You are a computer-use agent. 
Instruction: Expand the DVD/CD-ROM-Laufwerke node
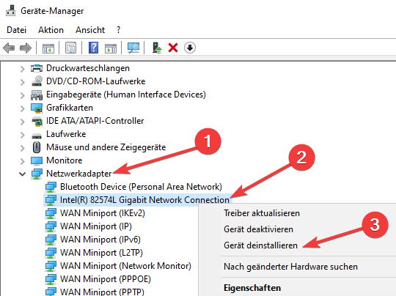click(23, 82)
